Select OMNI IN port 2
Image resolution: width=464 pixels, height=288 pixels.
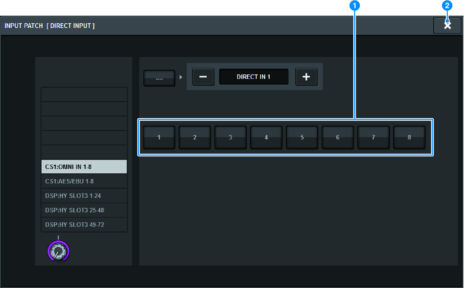pos(194,137)
